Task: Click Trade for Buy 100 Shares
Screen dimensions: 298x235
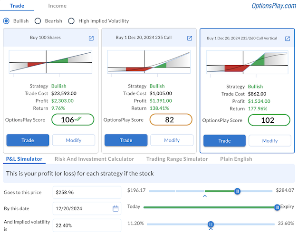Action: tap(28, 140)
